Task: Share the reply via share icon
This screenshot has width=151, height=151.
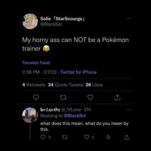Action: (x=127, y=137)
